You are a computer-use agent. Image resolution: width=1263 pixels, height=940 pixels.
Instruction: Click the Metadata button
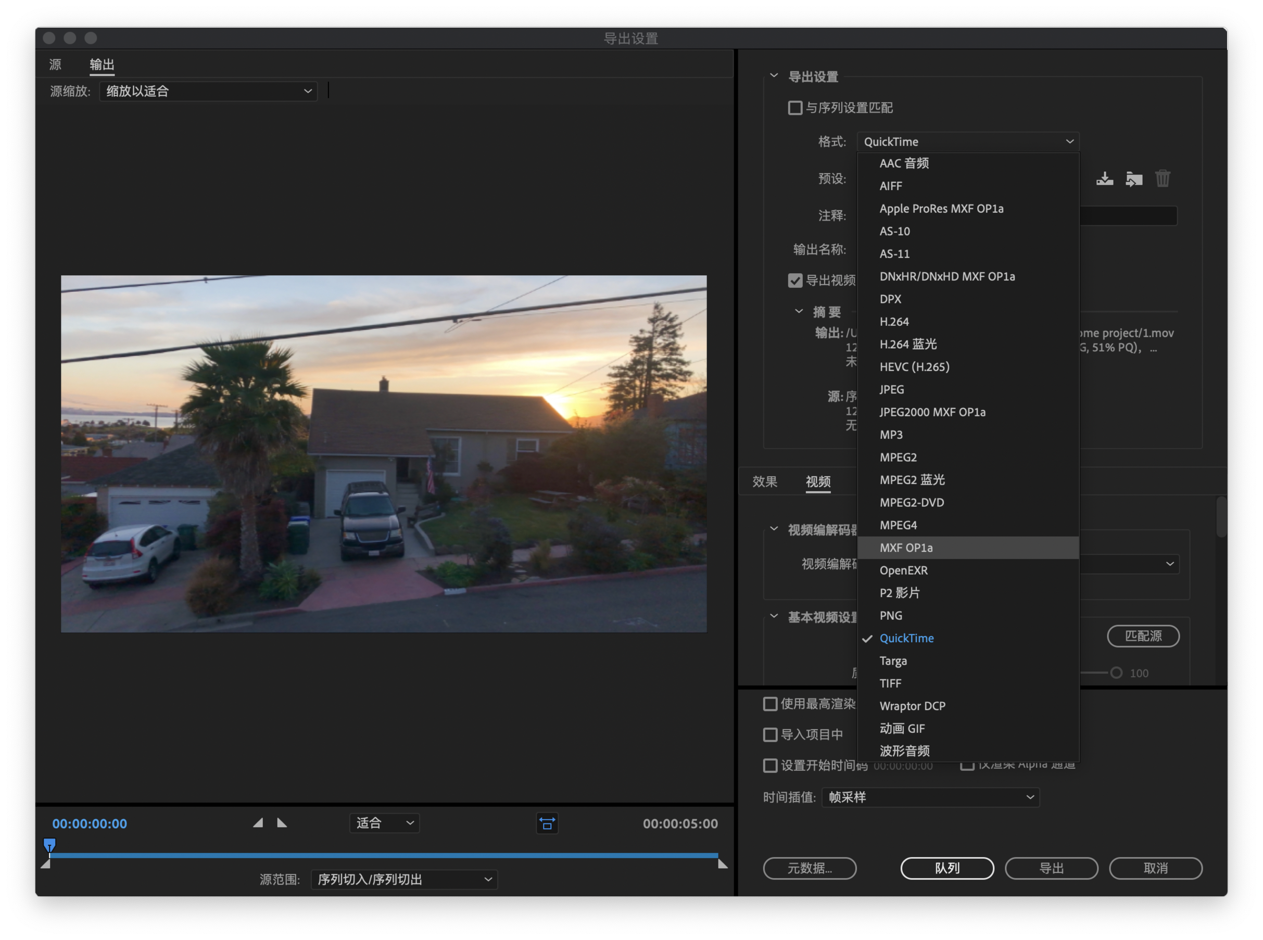(x=809, y=868)
